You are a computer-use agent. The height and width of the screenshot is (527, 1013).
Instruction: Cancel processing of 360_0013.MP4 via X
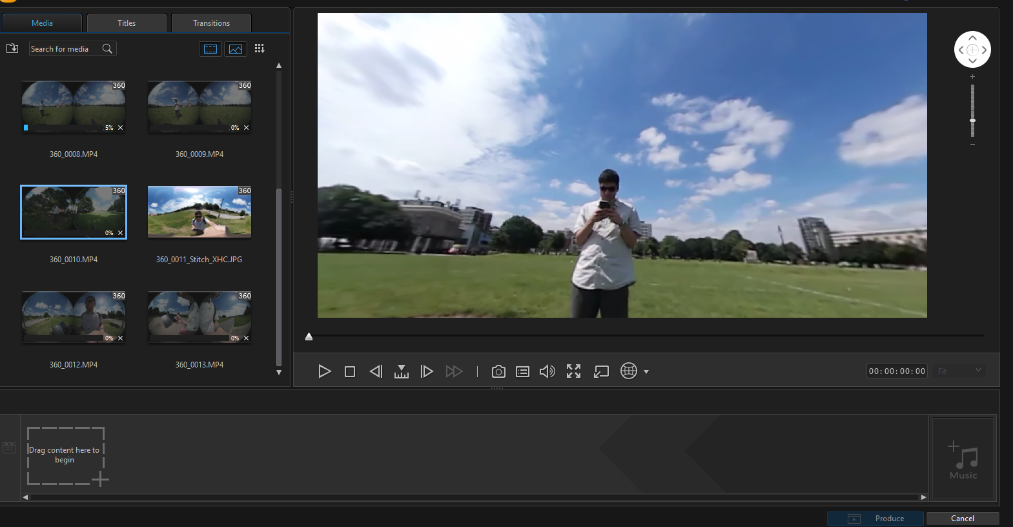pyautogui.click(x=246, y=338)
